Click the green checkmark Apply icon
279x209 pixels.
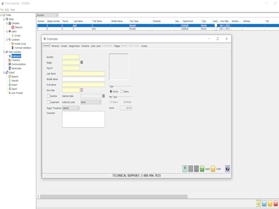[202, 169]
